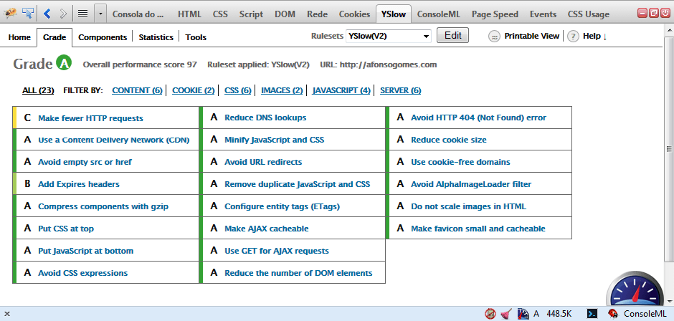
Task: Open Firebug in a separate window icon
Action: tap(653, 14)
